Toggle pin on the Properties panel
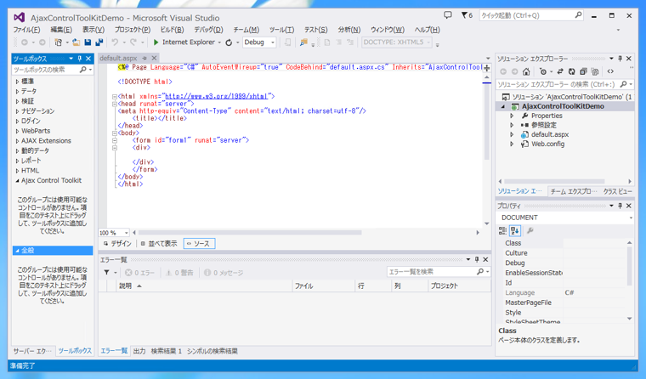Viewport: 646px width, 379px height. click(620, 206)
